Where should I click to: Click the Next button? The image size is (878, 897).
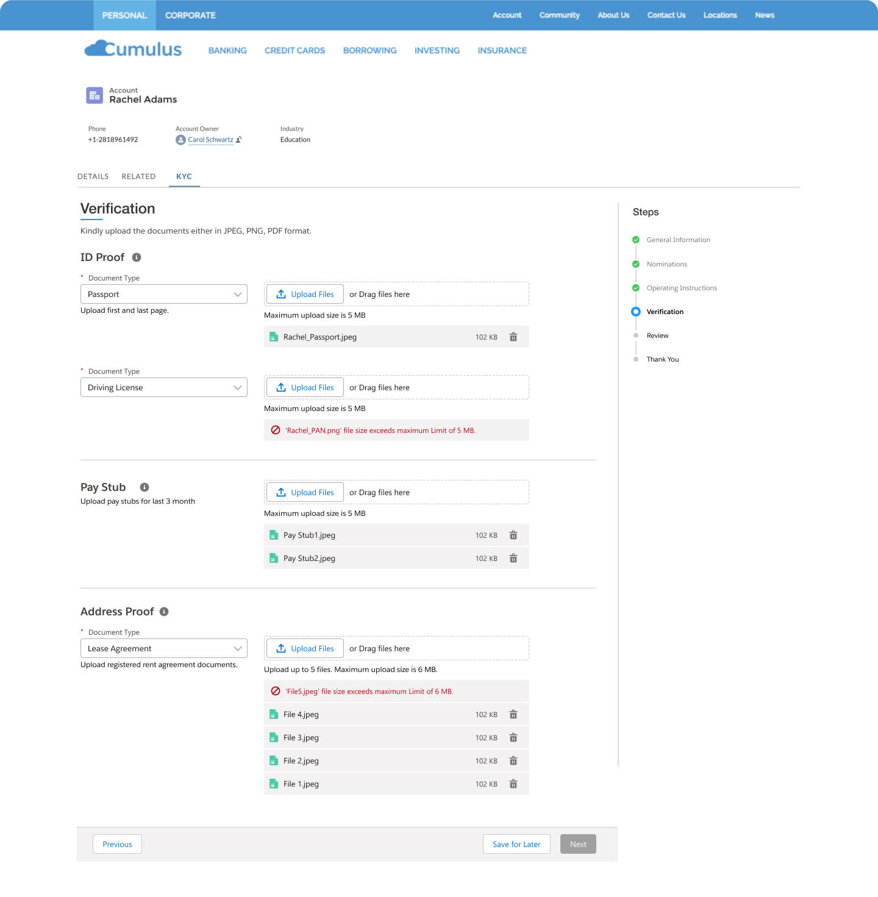tap(578, 844)
